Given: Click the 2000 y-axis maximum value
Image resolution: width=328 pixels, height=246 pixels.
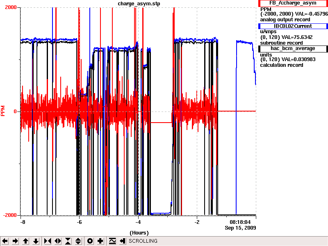Looking at the screenshot, I should coord(11,7).
